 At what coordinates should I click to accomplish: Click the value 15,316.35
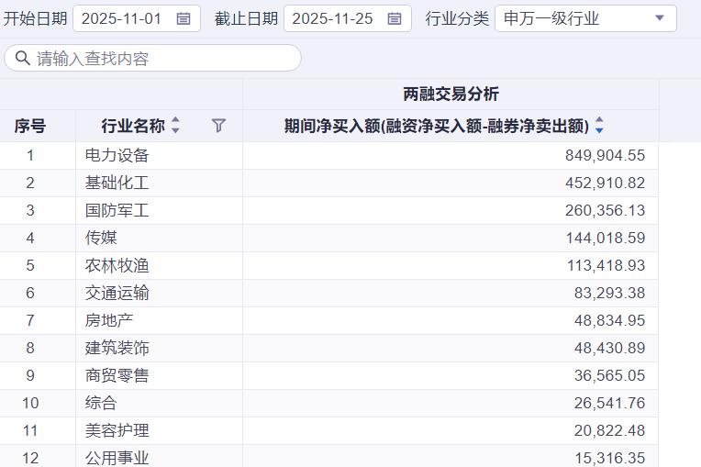610,458
